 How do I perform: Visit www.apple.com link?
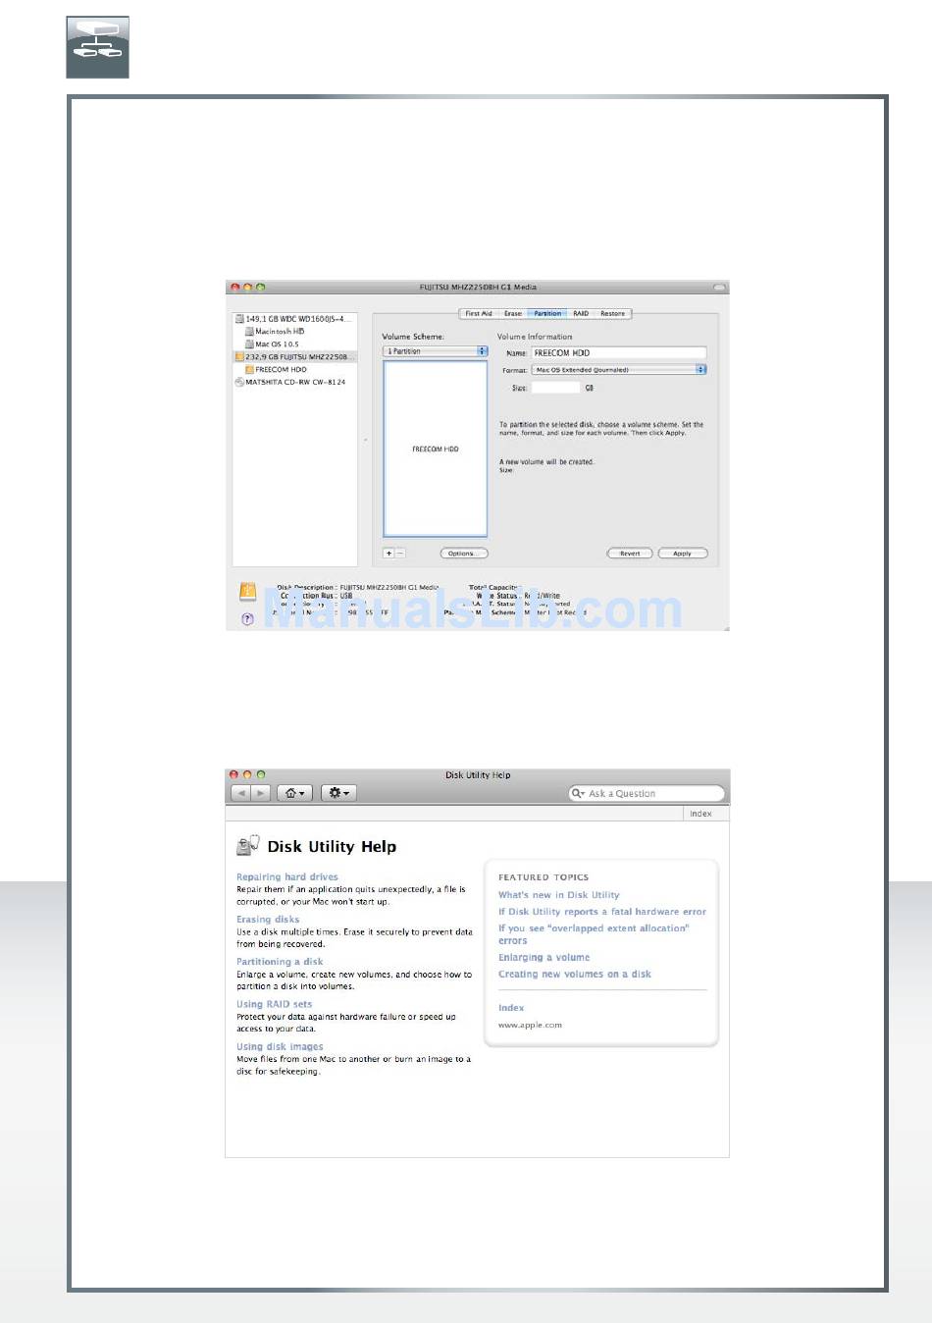click(530, 1025)
